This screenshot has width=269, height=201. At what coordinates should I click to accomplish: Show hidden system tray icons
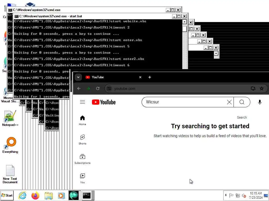pyautogui.click(x=226, y=195)
